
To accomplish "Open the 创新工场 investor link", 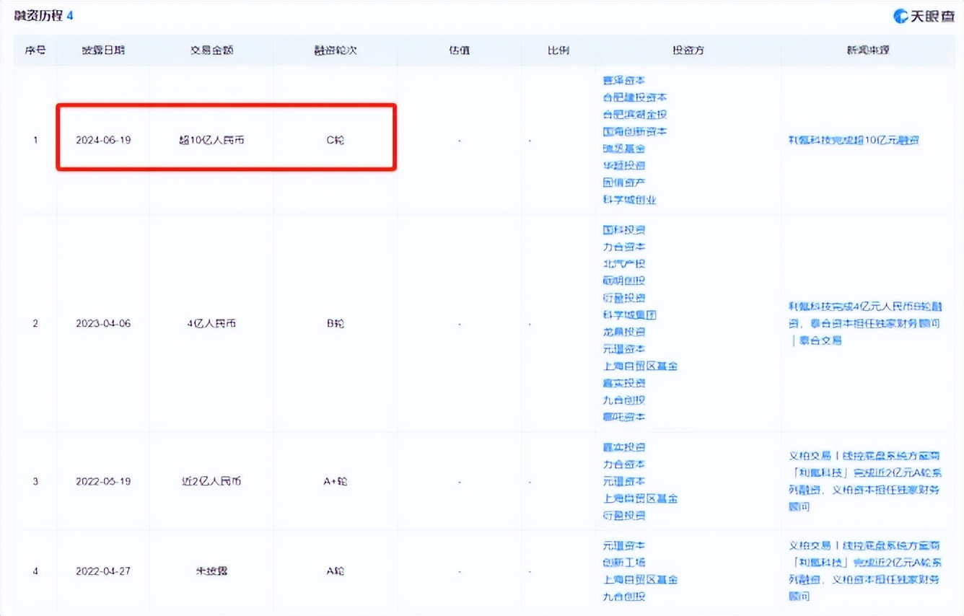I will (x=624, y=563).
